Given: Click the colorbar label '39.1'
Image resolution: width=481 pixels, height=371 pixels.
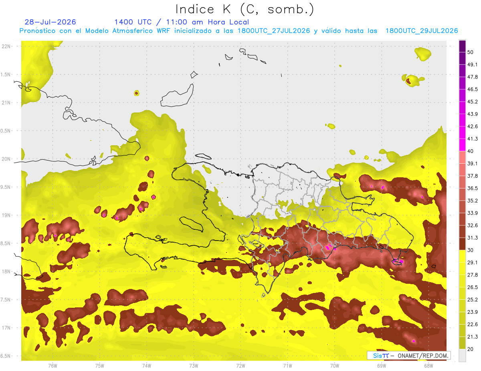Looking at the screenshot, I should [473, 164].
